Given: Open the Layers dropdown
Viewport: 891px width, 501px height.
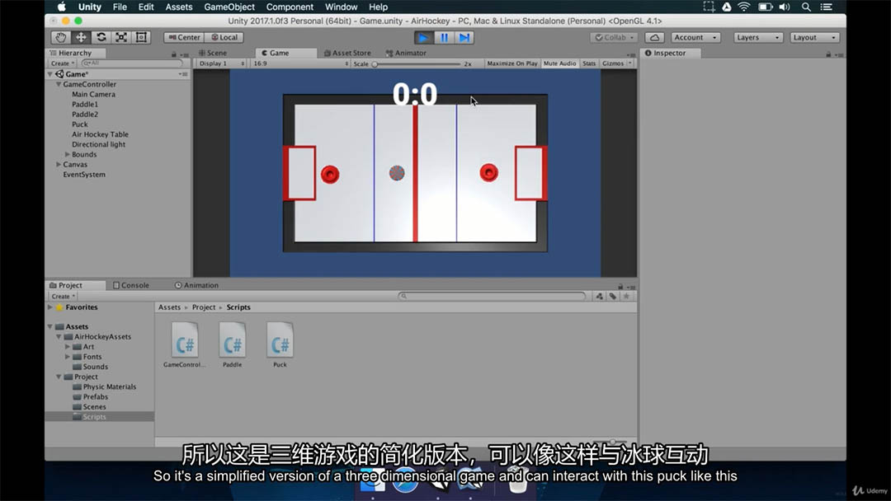Looking at the screenshot, I should [x=757, y=37].
